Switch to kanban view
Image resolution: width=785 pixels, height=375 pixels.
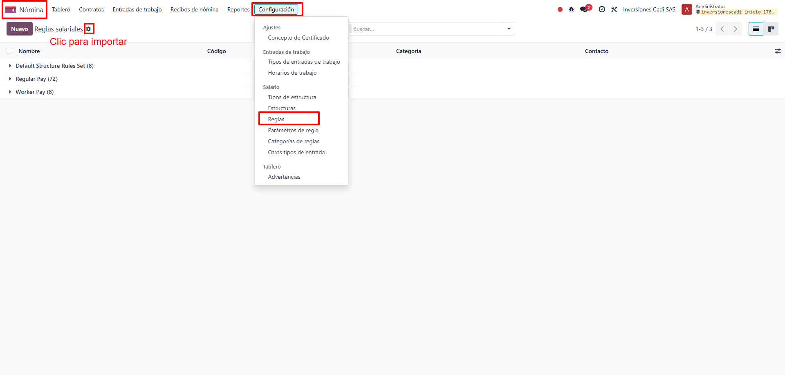coord(771,29)
